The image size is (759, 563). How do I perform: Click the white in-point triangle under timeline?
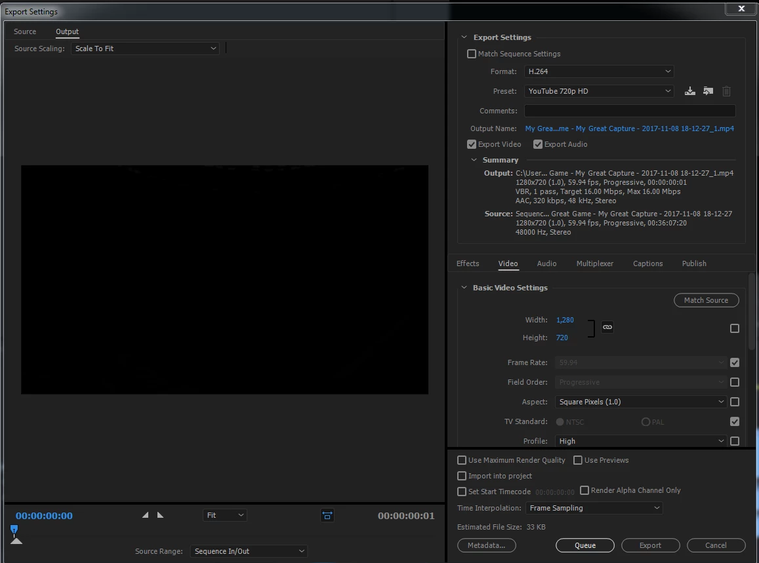tap(16, 541)
